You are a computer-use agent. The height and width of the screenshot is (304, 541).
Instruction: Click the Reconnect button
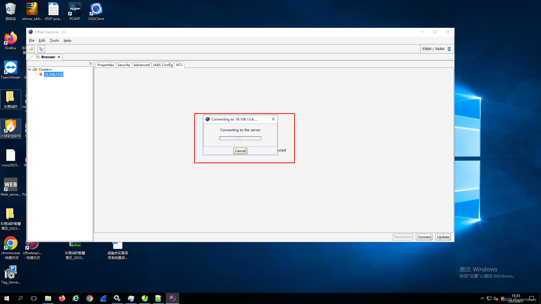click(403, 237)
